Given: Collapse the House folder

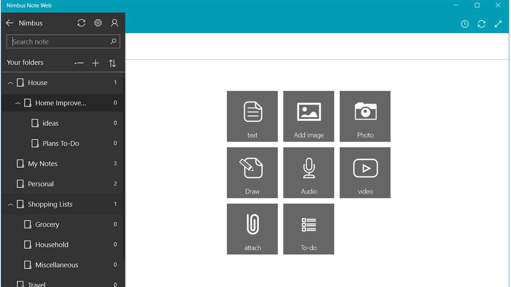Looking at the screenshot, I should [10, 83].
